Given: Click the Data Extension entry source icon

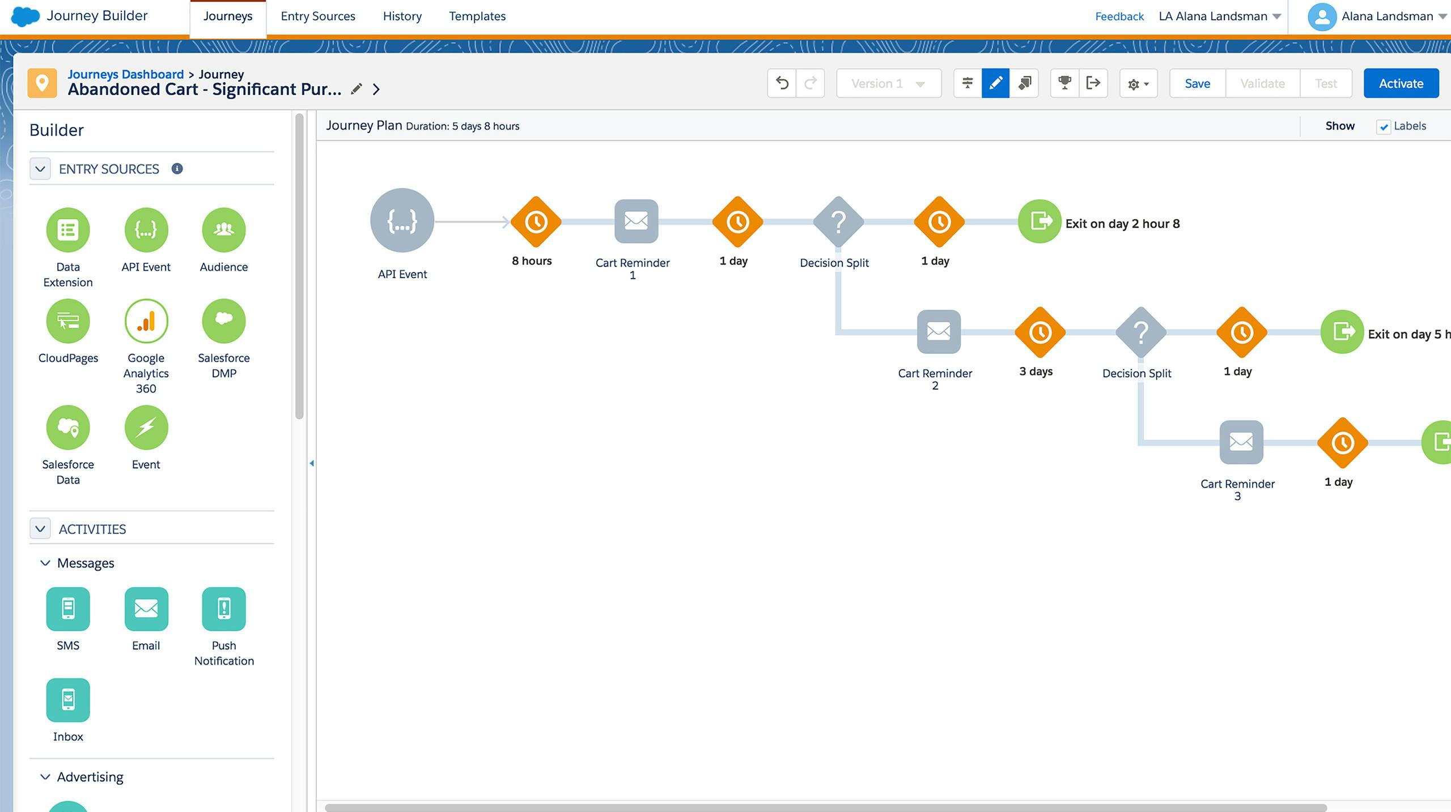Looking at the screenshot, I should tap(67, 228).
